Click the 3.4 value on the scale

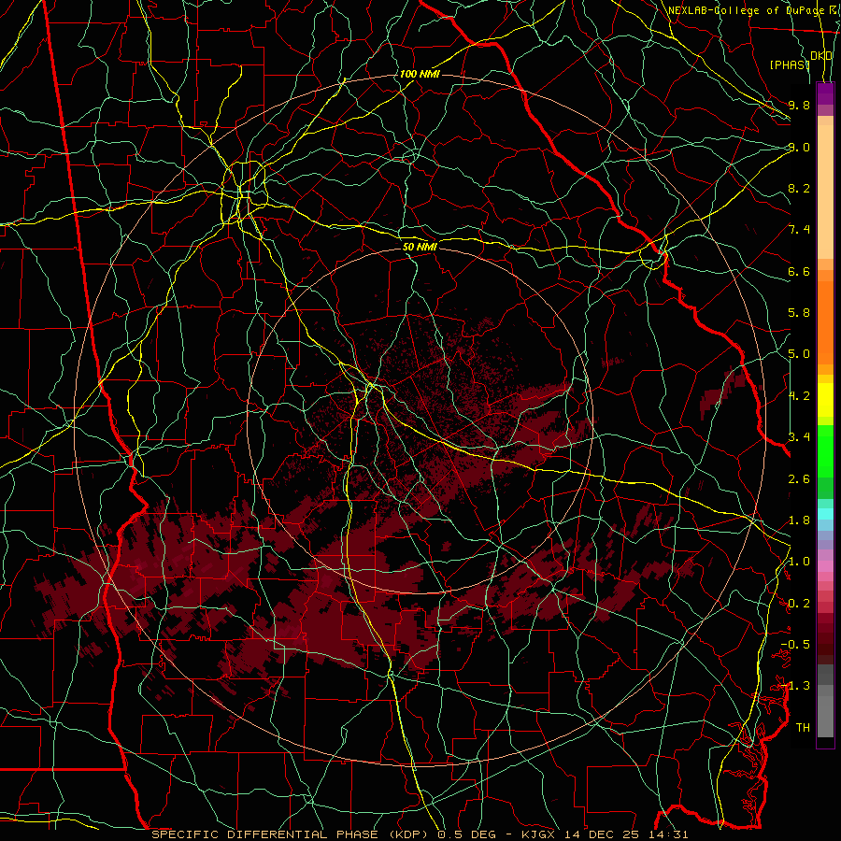[799, 437]
